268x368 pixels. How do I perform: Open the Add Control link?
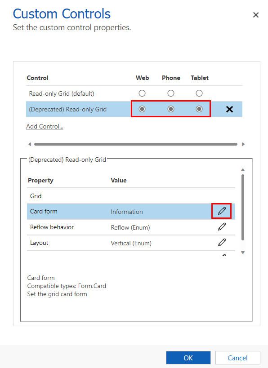(x=45, y=126)
